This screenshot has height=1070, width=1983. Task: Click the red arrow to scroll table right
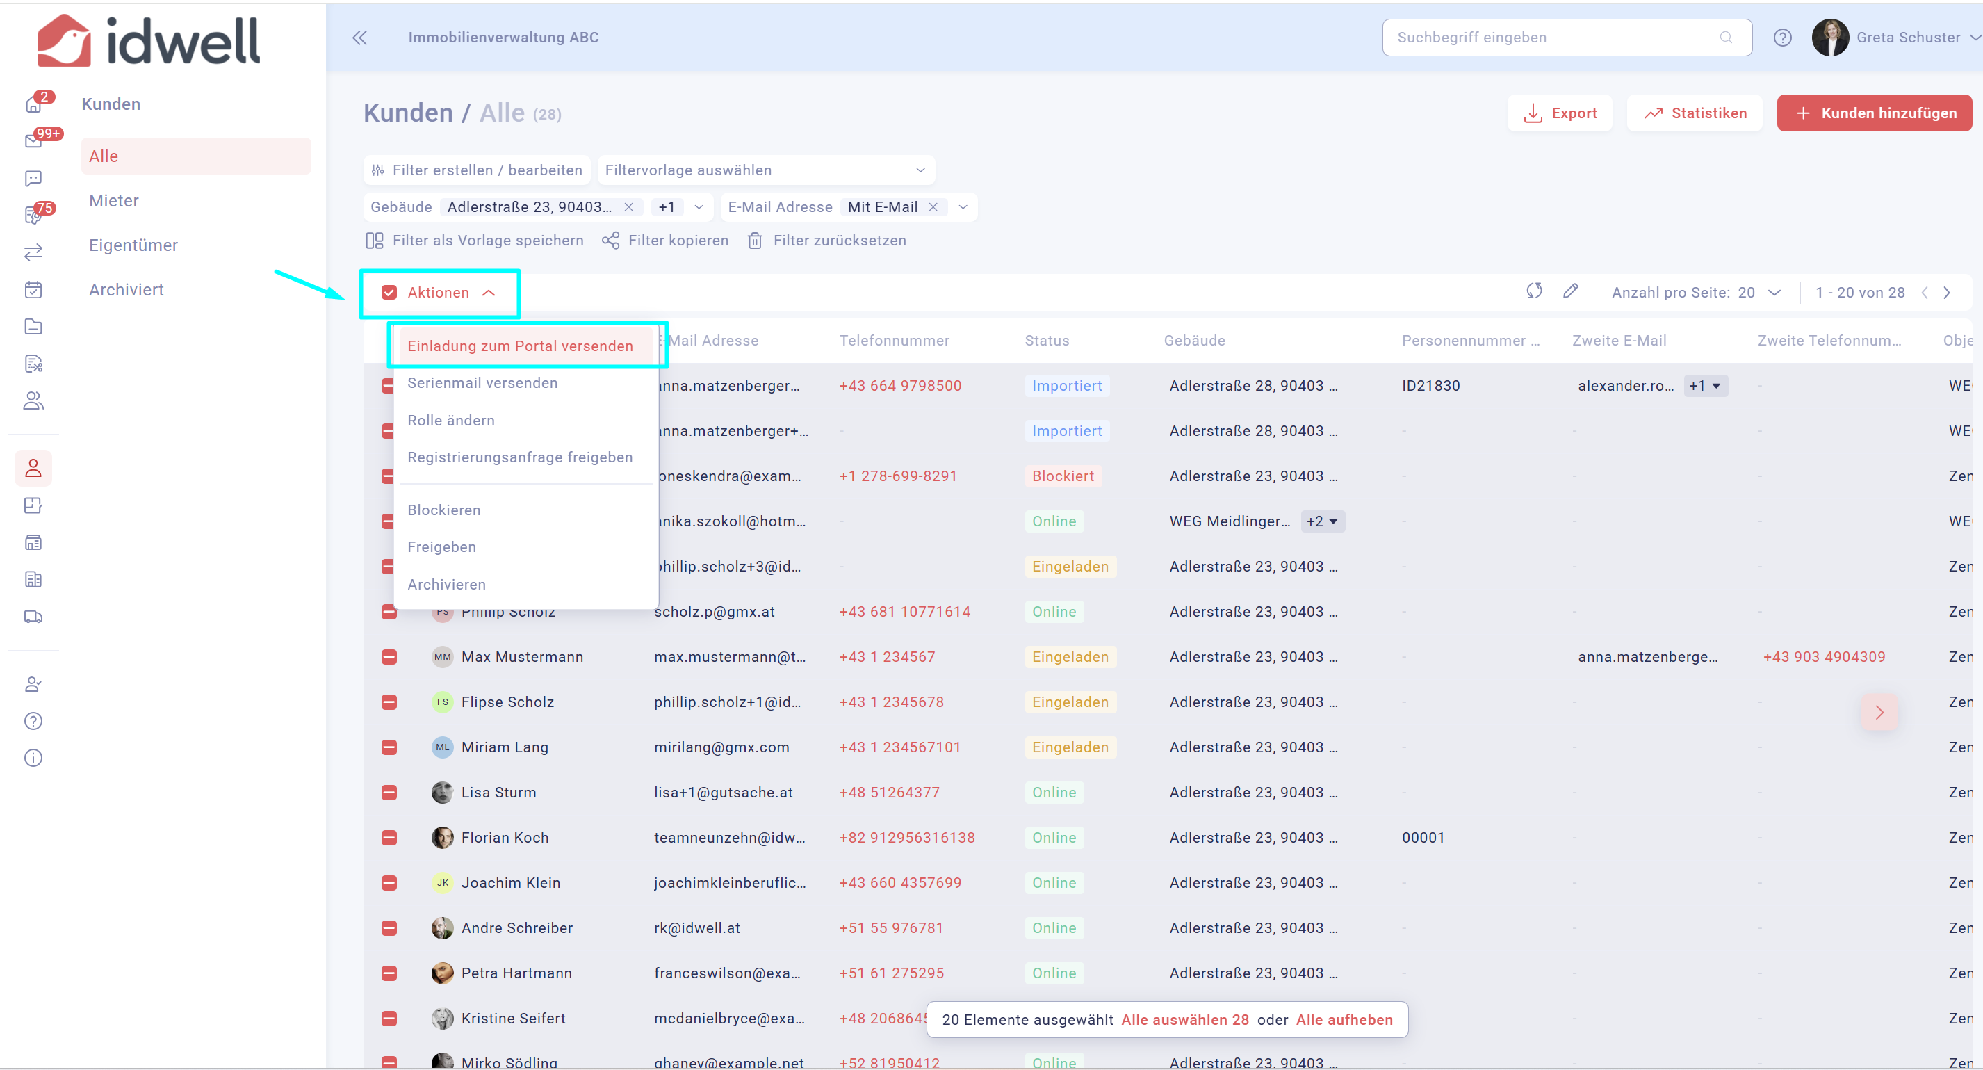1879,712
